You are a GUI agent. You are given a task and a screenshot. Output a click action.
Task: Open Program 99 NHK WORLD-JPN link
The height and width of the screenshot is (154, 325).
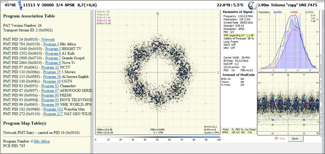tap(50, 104)
